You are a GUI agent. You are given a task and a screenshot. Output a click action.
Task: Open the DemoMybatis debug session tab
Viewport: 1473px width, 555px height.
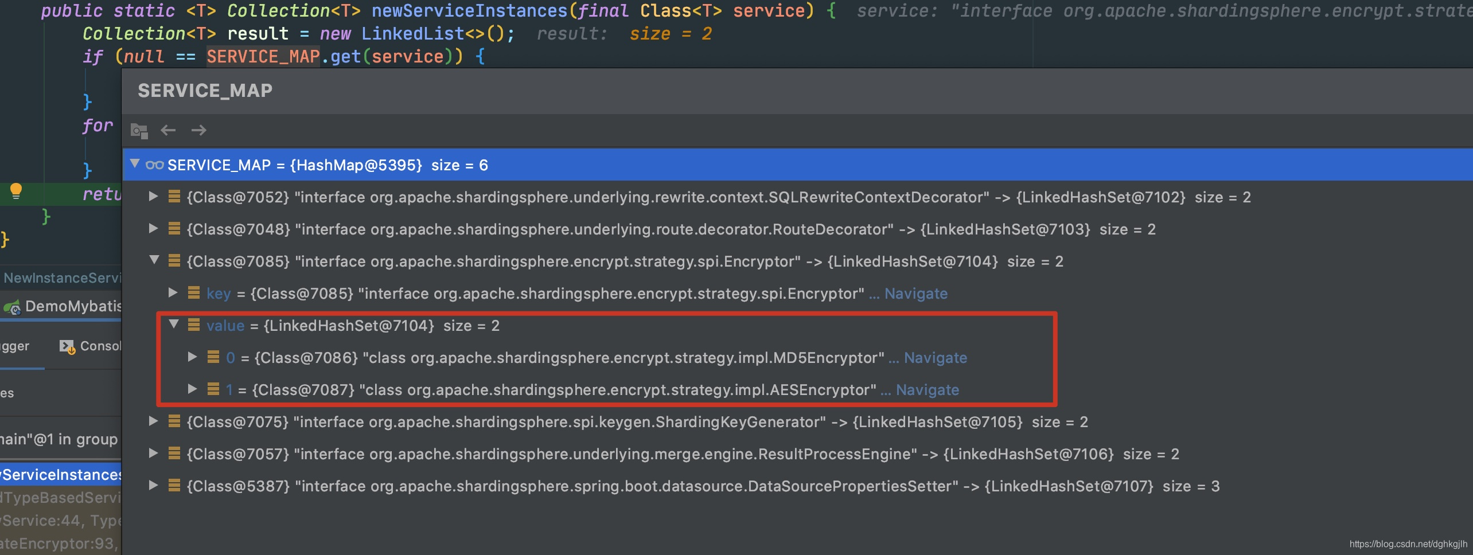(x=62, y=307)
